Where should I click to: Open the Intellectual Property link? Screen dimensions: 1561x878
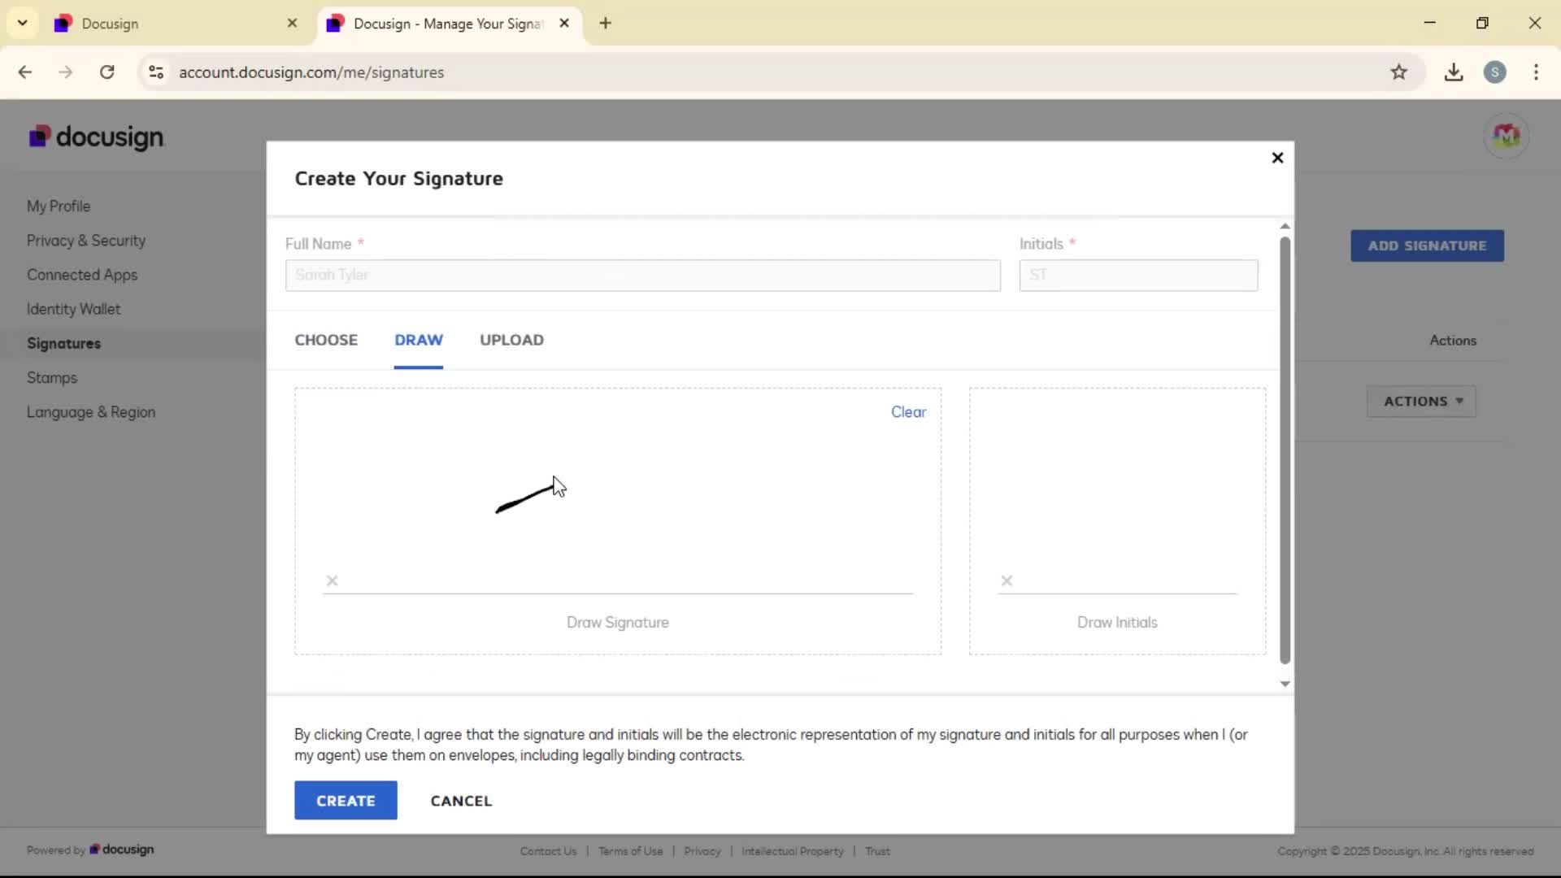pyautogui.click(x=793, y=851)
